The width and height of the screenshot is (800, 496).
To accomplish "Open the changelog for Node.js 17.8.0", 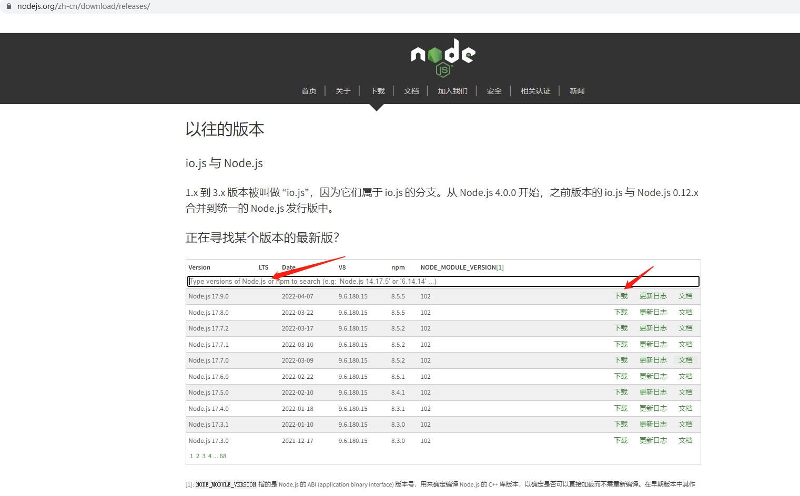I will click(653, 312).
